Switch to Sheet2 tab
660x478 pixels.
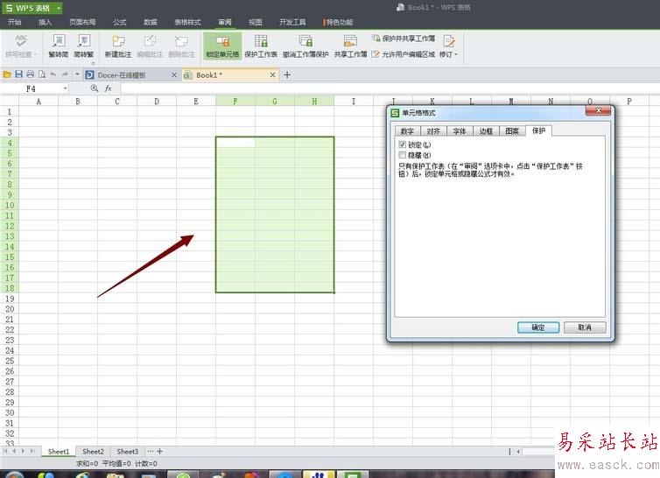point(93,452)
